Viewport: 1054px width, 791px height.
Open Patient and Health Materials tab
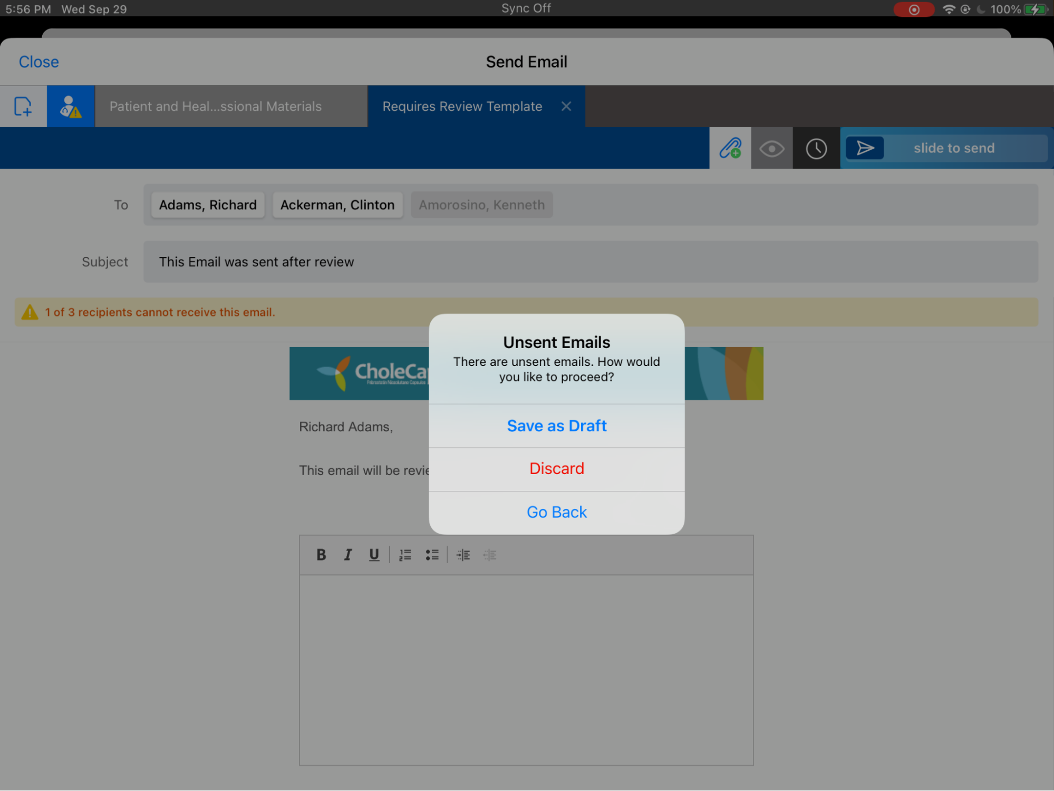click(217, 105)
